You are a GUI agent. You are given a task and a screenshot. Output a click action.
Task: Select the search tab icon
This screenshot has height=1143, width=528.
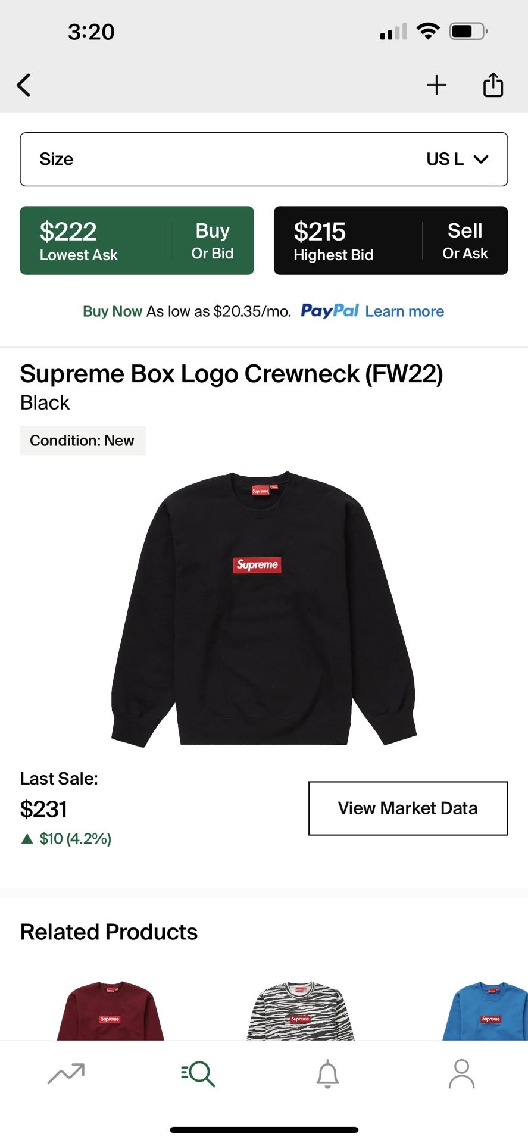pyautogui.click(x=198, y=1073)
